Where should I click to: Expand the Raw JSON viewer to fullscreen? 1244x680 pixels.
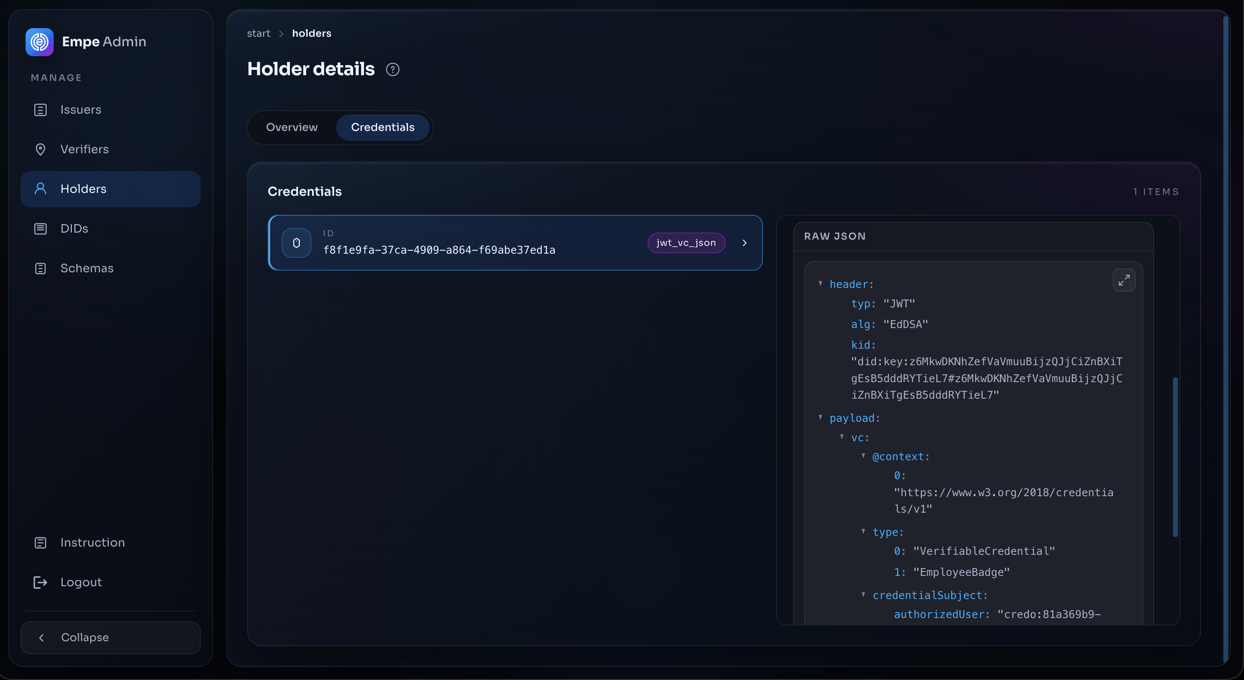[x=1124, y=280]
